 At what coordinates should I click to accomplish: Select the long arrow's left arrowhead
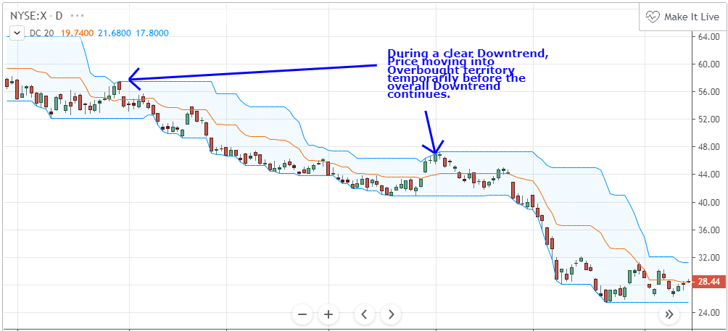[x=131, y=79]
